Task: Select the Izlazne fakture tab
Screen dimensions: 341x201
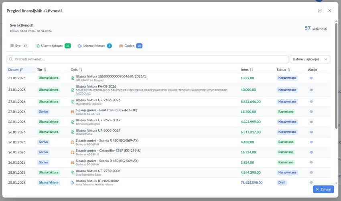Action: coord(95,46)
